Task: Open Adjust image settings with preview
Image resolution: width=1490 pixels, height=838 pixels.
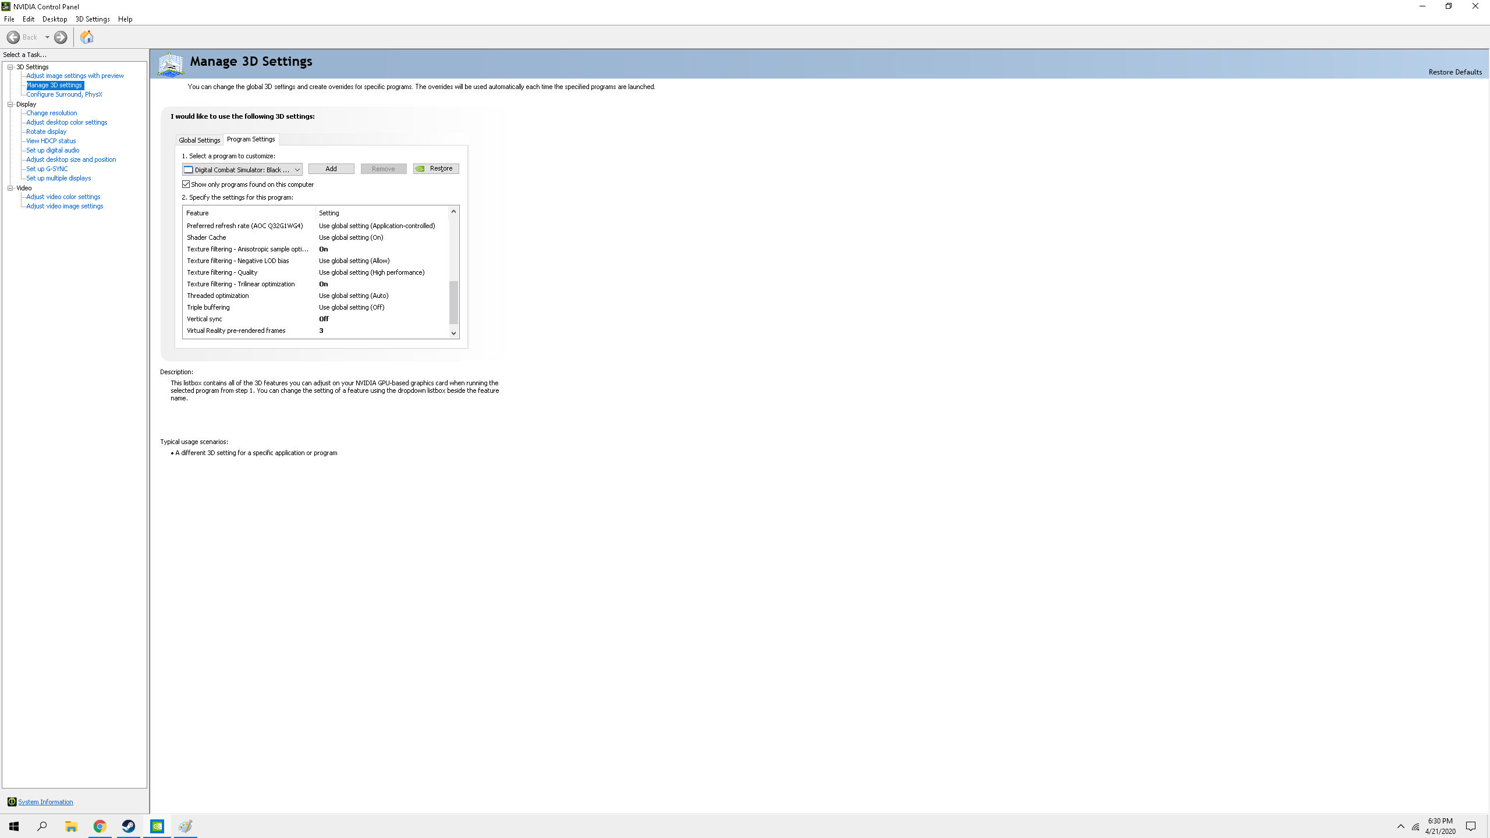Action: coord(75,76)
